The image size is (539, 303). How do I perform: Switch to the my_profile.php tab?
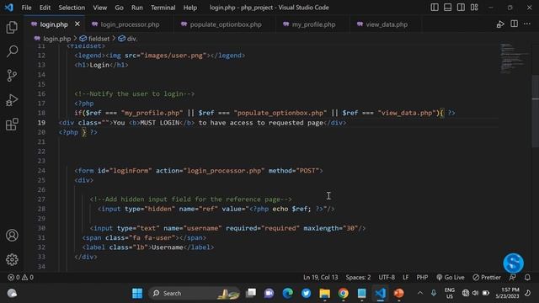tap(312, 24)
